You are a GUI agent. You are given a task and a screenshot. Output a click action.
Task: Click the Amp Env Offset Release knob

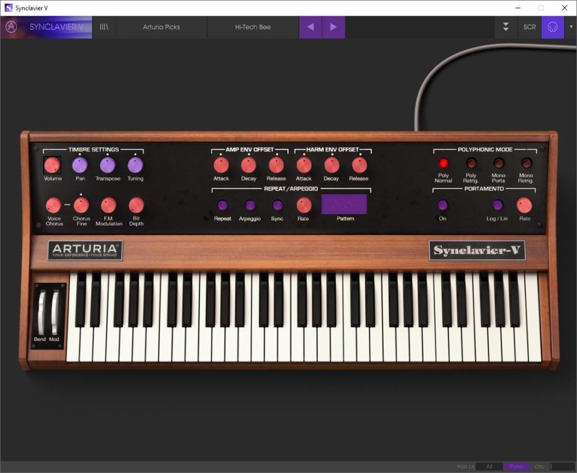(276, 165)
